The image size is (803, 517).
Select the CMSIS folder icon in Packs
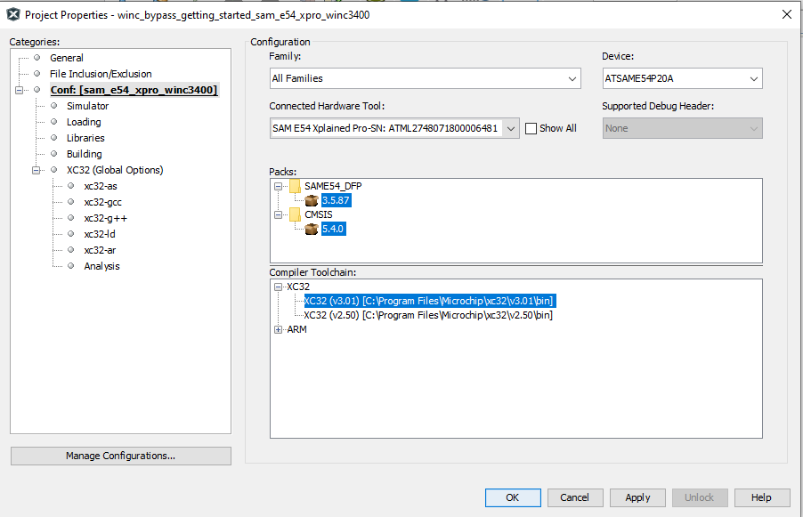[x=295, y=214]
